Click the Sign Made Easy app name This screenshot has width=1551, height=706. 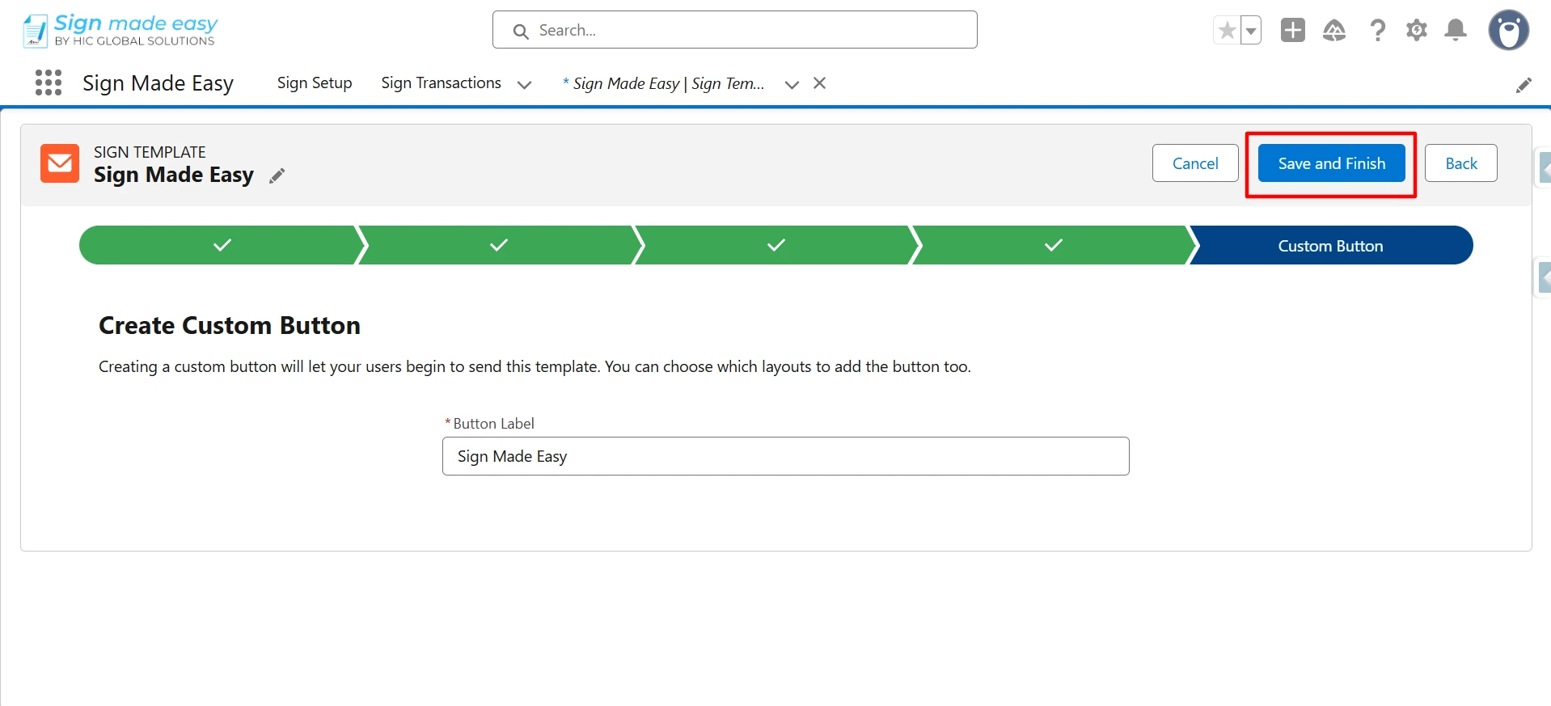[158, 83]
